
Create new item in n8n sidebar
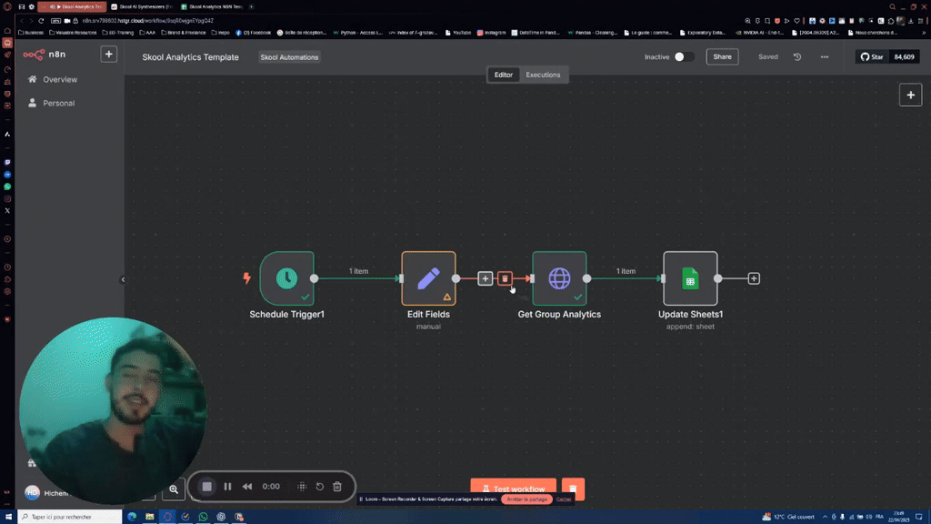point(109,54)
